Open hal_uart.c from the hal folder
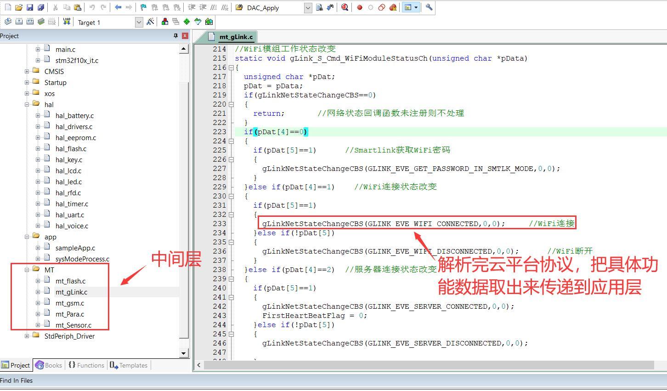667x391 pixels. [69, 215]
